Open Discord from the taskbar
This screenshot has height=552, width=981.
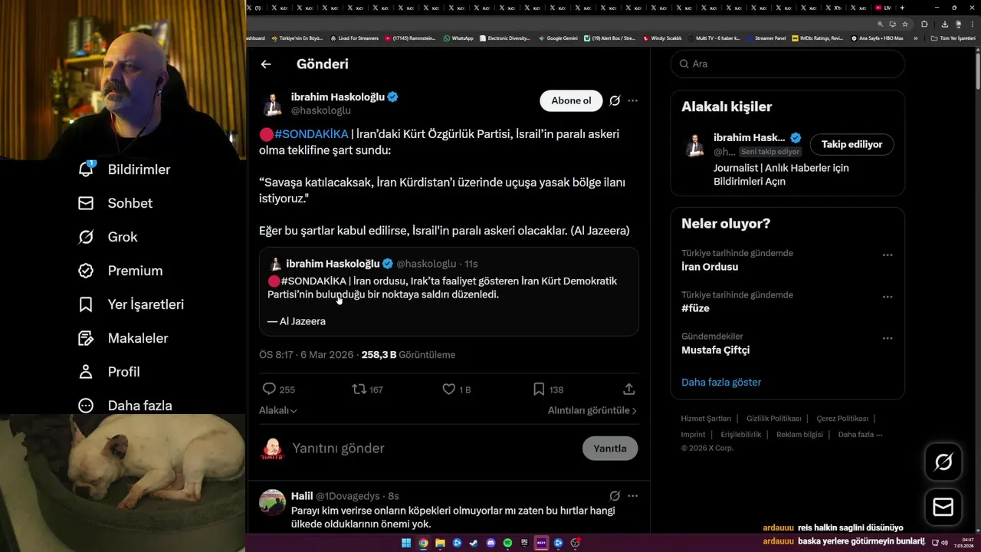click(490, 543)
